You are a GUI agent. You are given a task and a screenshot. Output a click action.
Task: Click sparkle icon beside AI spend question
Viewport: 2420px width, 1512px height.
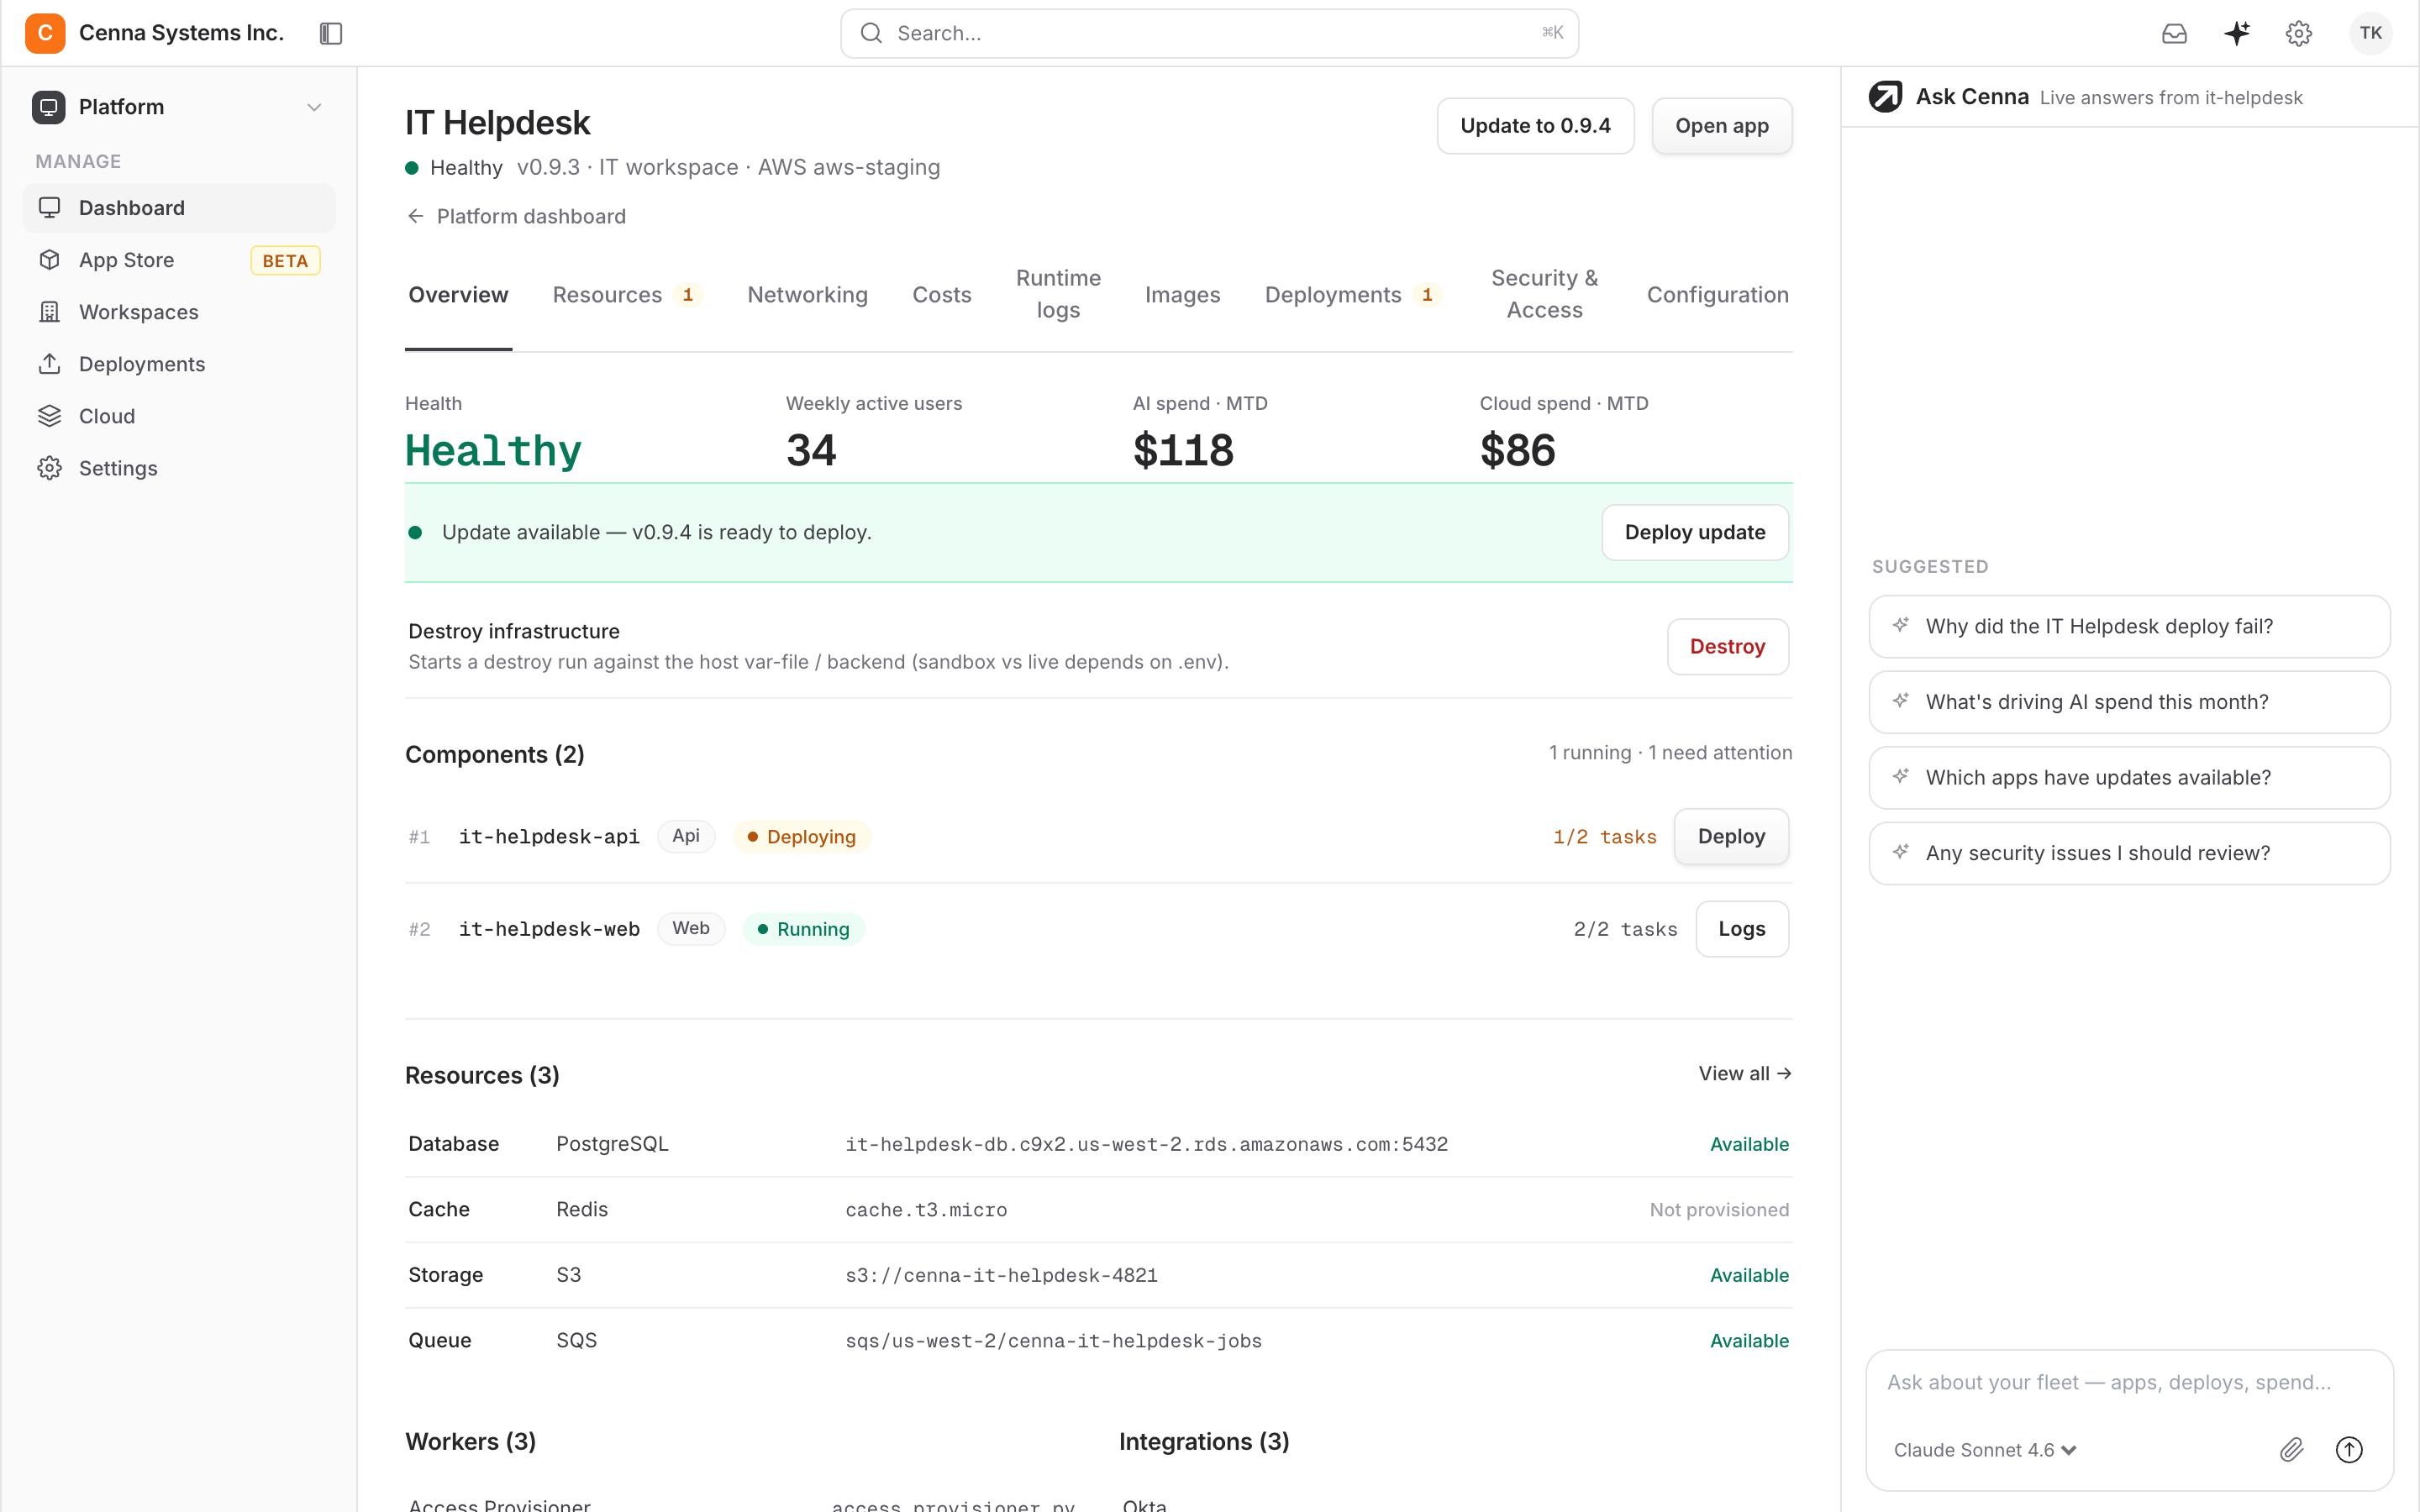[1900, 701]
